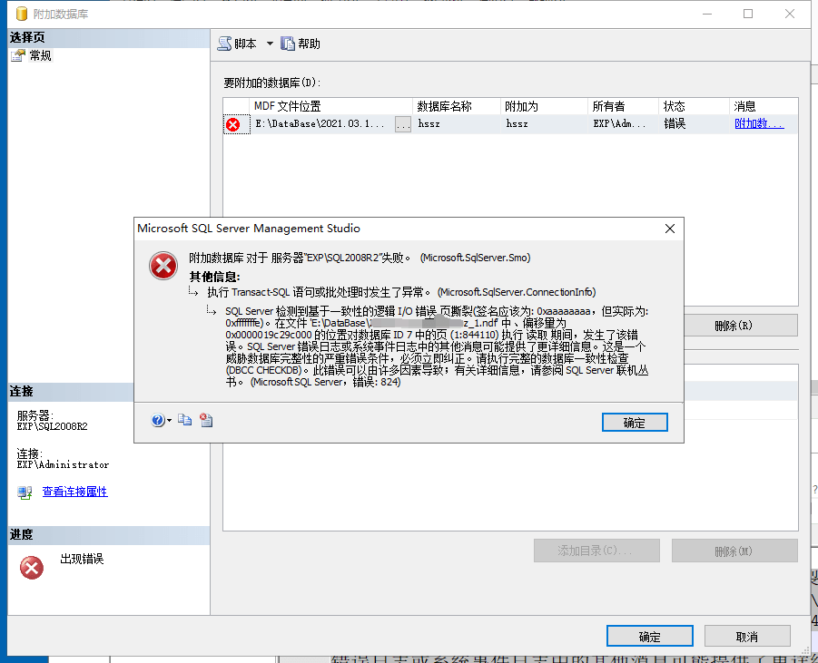Image resolution: width=818 pixels, height=663 pixels.
Task: Click 确定 in the error dialog
Action: (635, 423)
